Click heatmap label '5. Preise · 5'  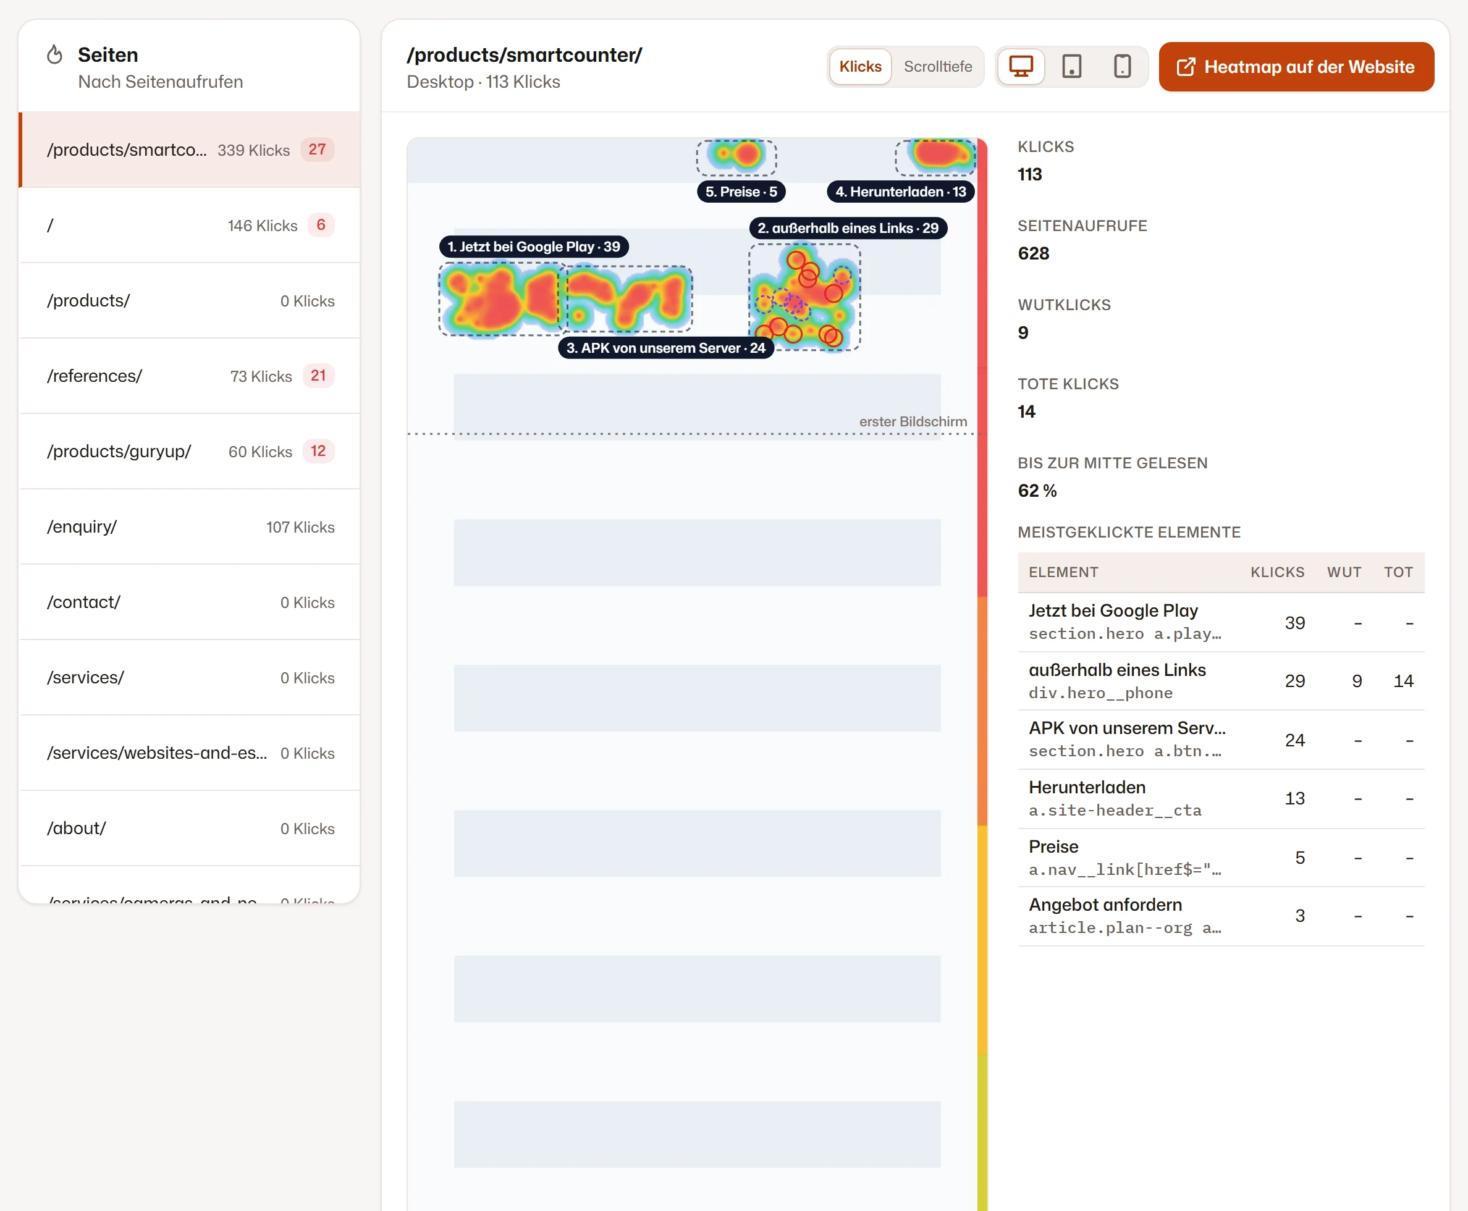pyautogui.click(x=741, y=192)
